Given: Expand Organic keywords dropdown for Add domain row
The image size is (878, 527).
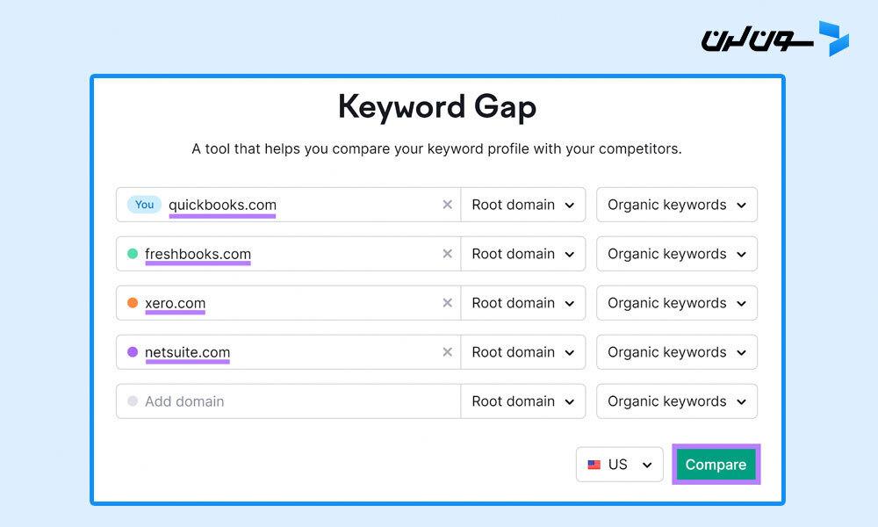Looking at the screenshot, I should pyautogui.click(x=677, y=401).
